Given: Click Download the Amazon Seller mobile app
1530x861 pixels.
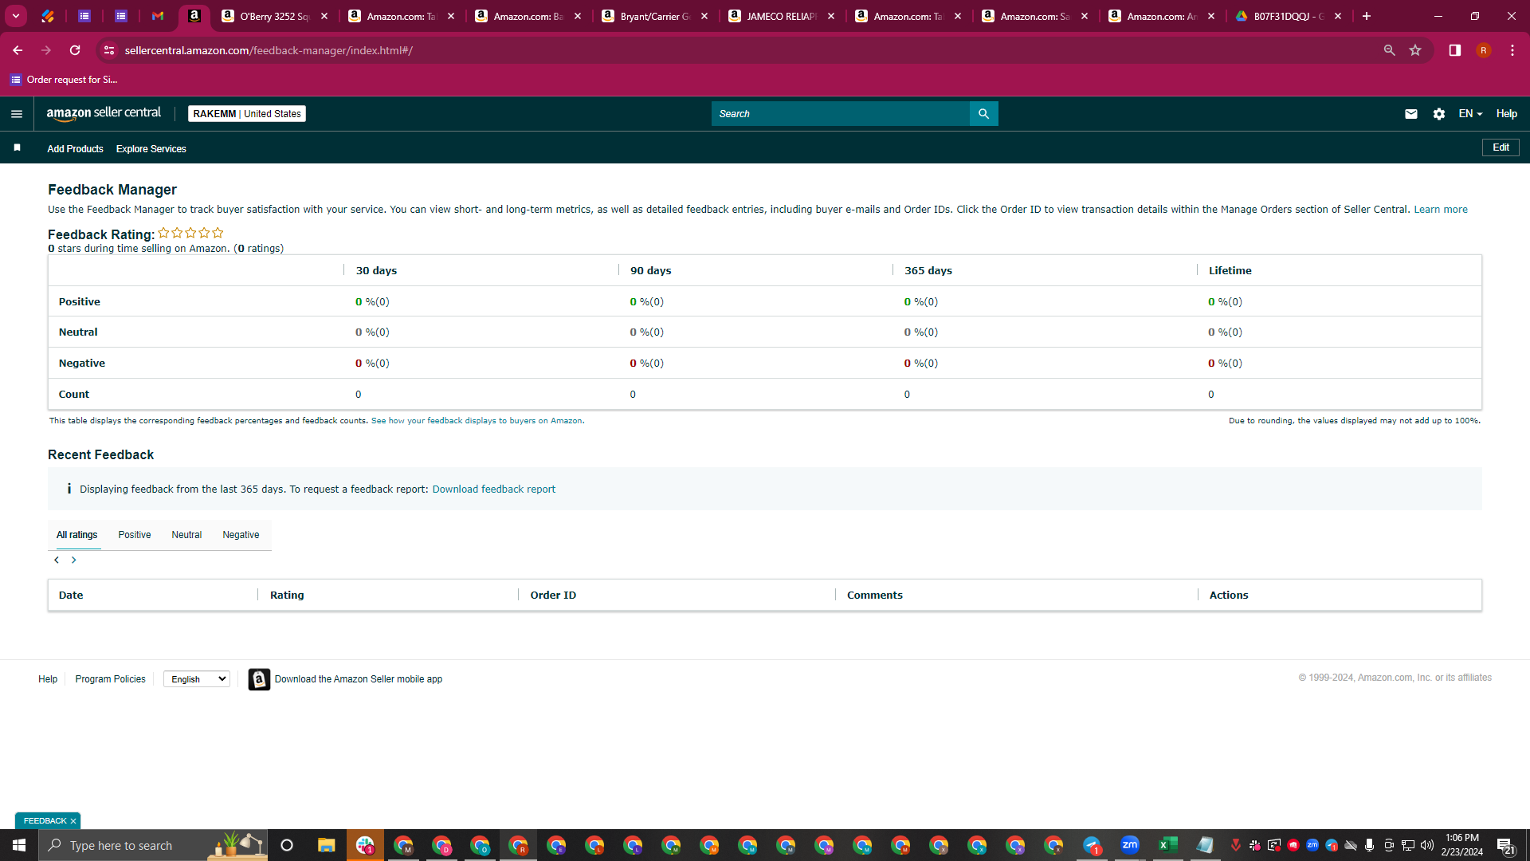Looking at the screenshot, I should 359,679.
